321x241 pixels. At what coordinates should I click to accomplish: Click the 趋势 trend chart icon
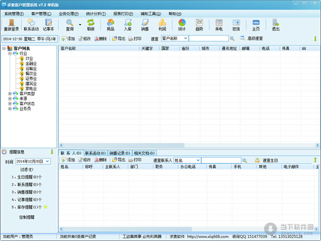coord(199,25)
